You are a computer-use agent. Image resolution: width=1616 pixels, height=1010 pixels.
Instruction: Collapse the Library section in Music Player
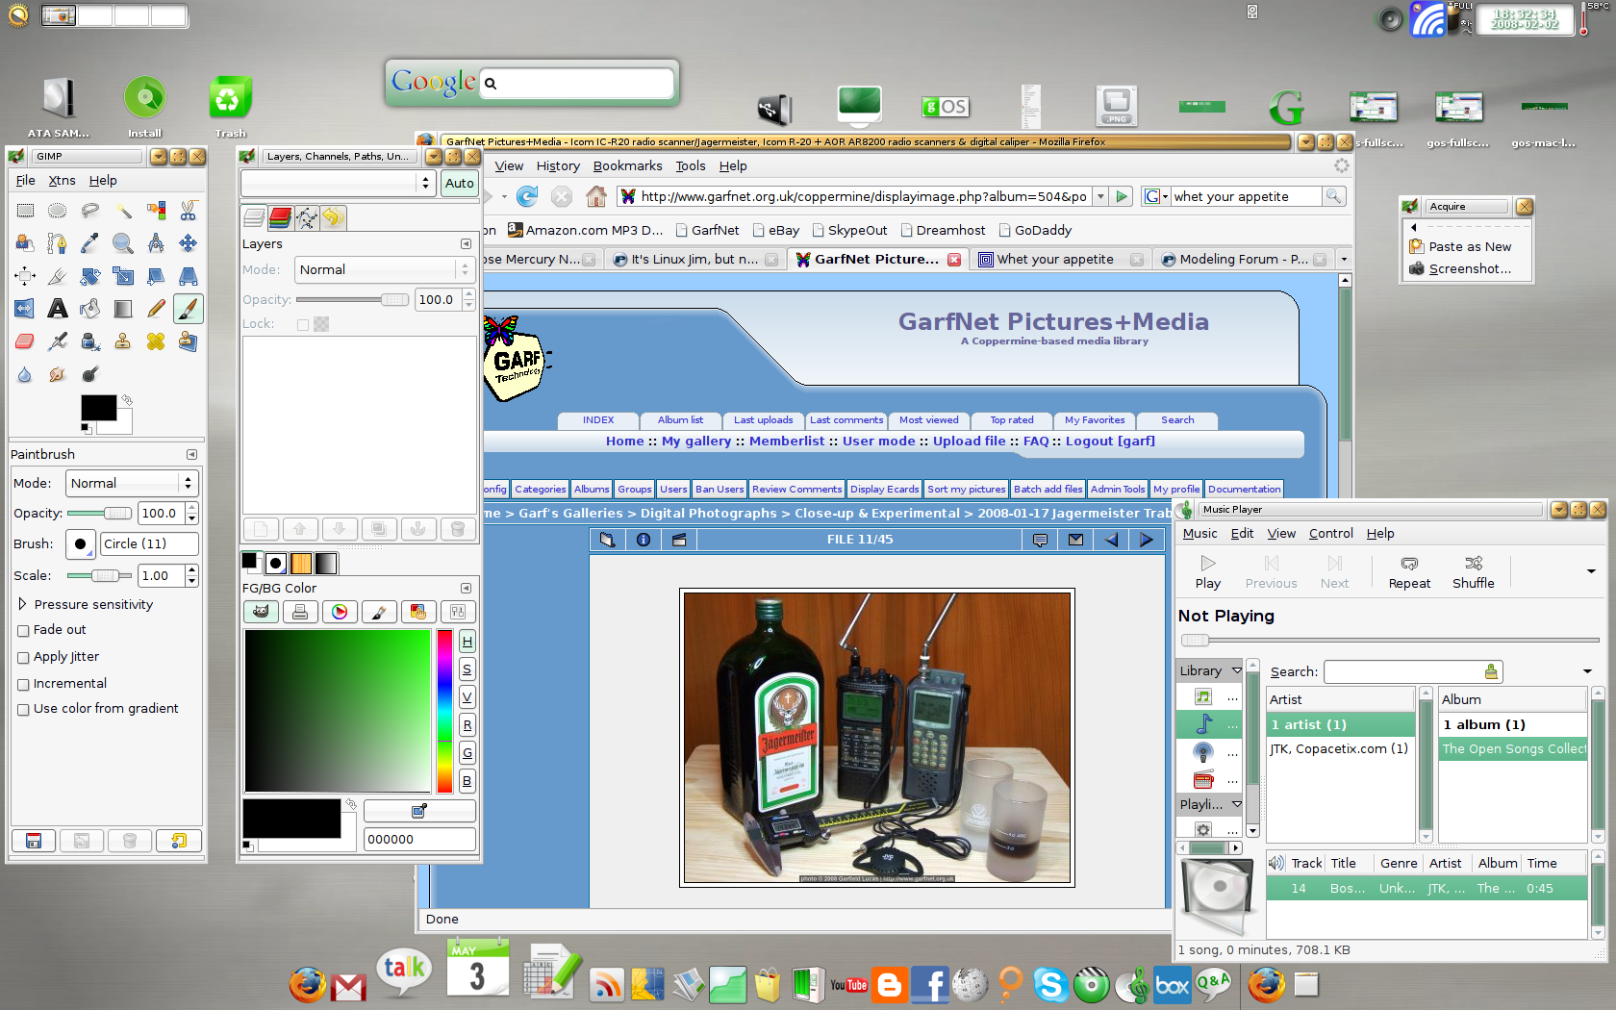coord(1237,670)
